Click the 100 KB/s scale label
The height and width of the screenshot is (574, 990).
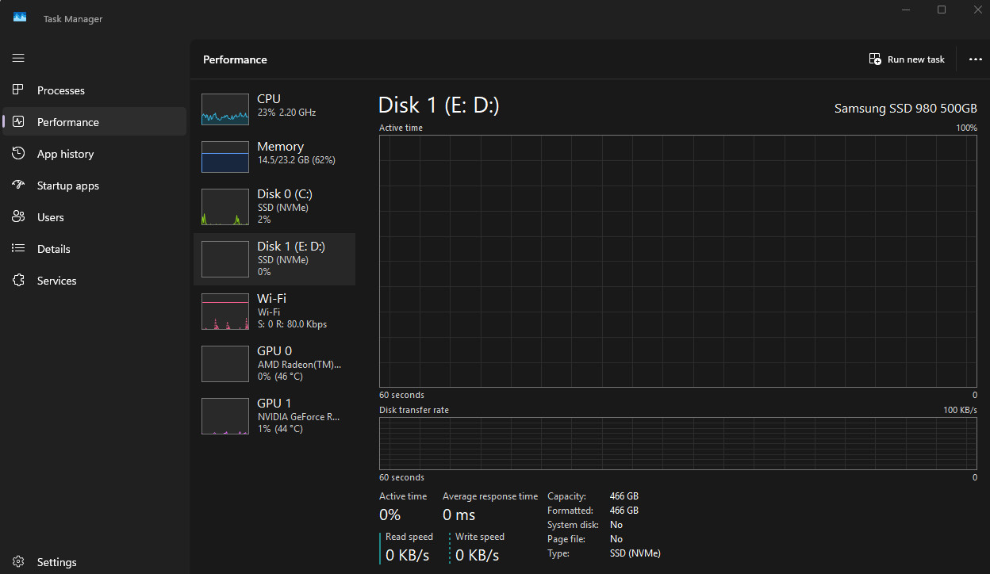point(960,410)
